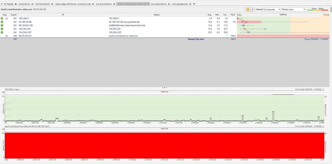Add a new target with plus icon
332x164 pixels.
click(x=194, y=4)
